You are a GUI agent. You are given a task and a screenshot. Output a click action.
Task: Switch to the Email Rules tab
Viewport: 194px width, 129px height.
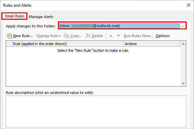click(14, 16)
